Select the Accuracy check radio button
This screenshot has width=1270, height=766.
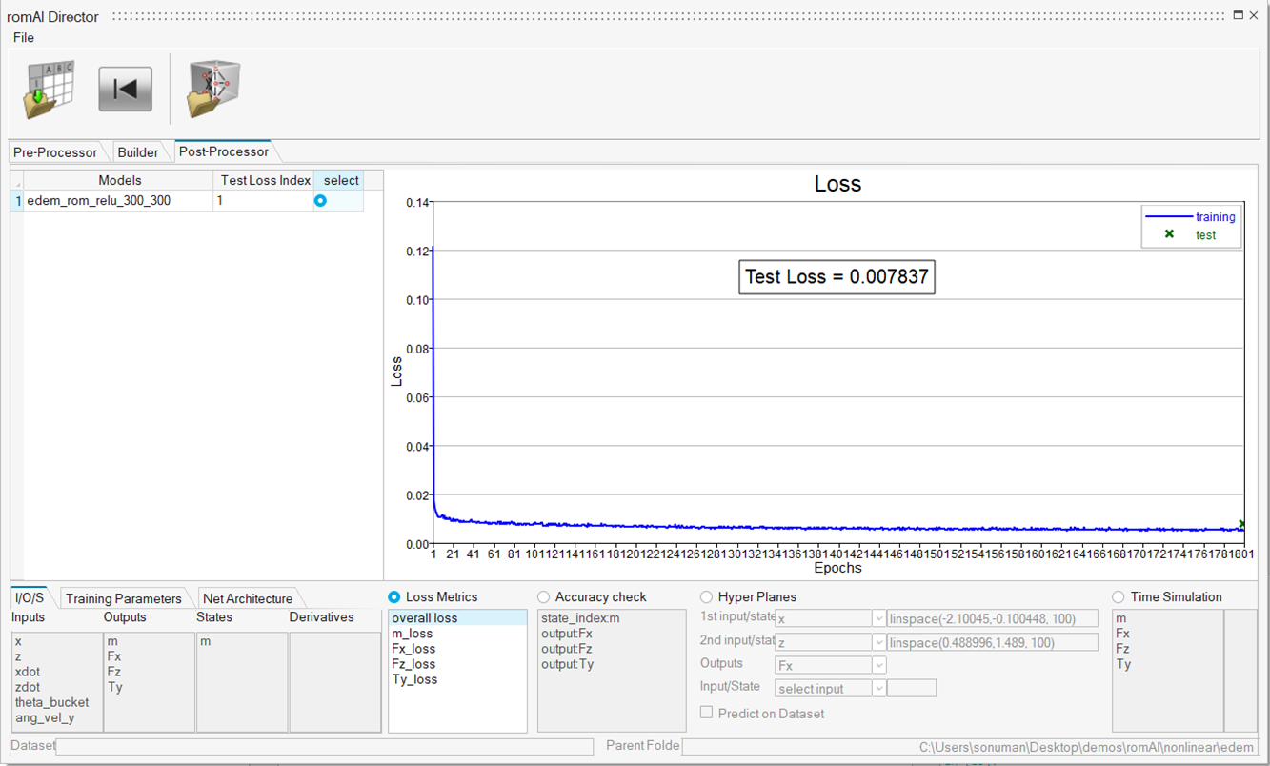pyautogui.click(x=544, y=597)
